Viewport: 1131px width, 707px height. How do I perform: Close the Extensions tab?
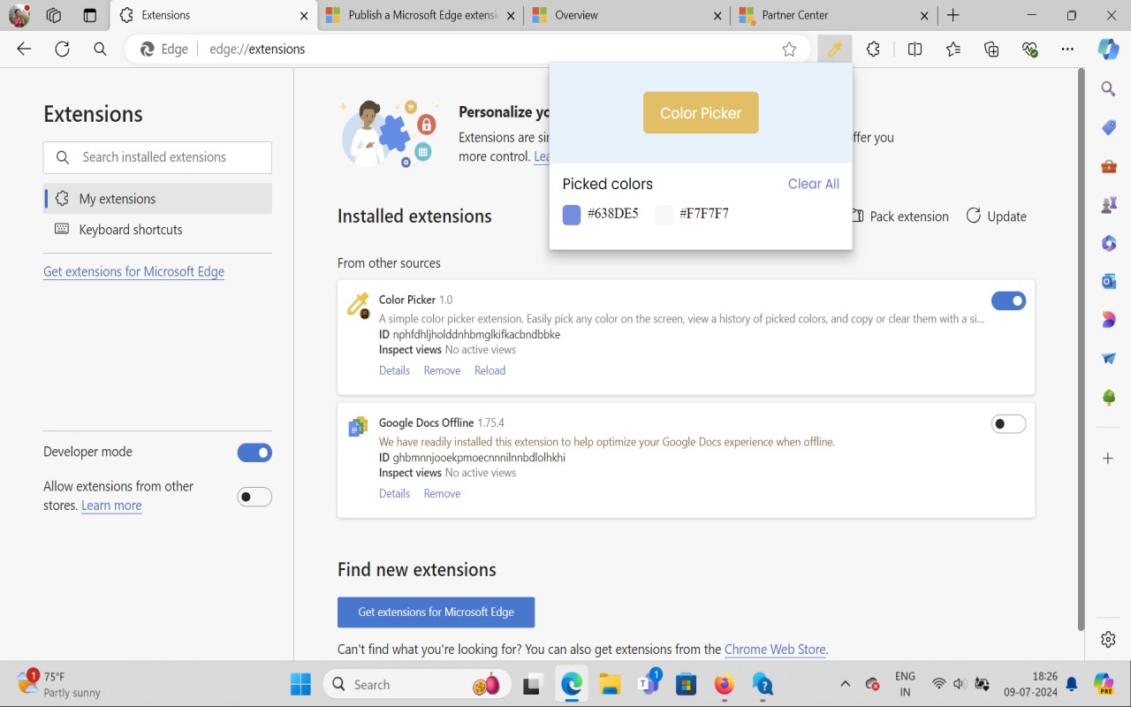click(x=304, y=15)
